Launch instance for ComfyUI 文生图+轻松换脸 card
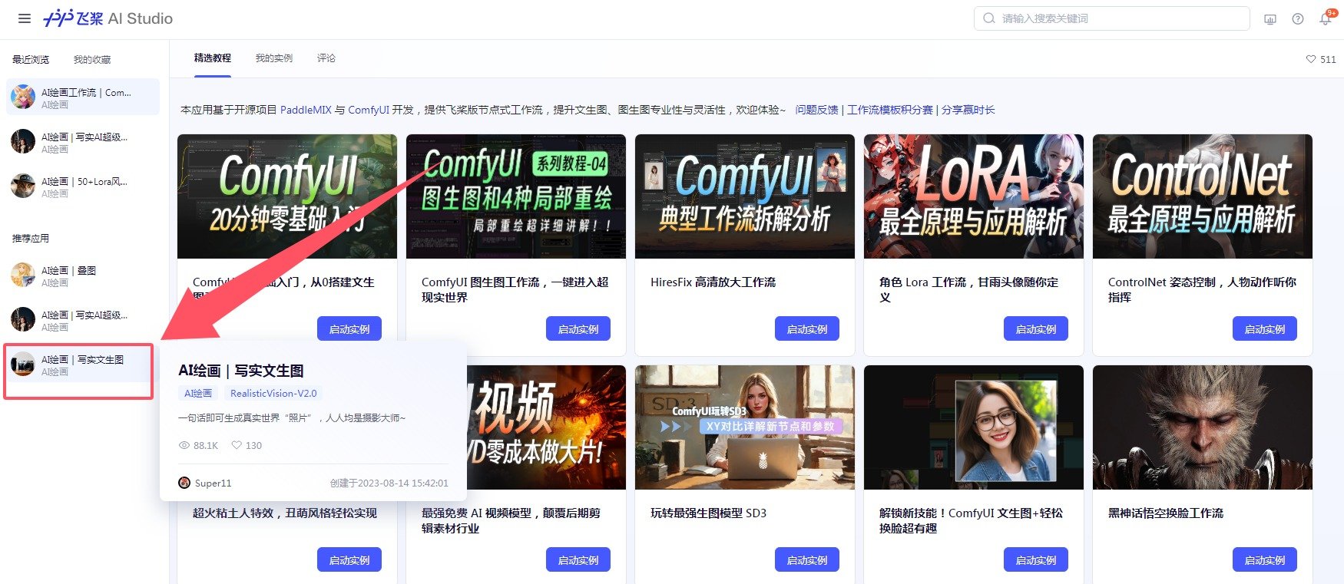This screenshot has height=584, width=1344. (1036, 559)
